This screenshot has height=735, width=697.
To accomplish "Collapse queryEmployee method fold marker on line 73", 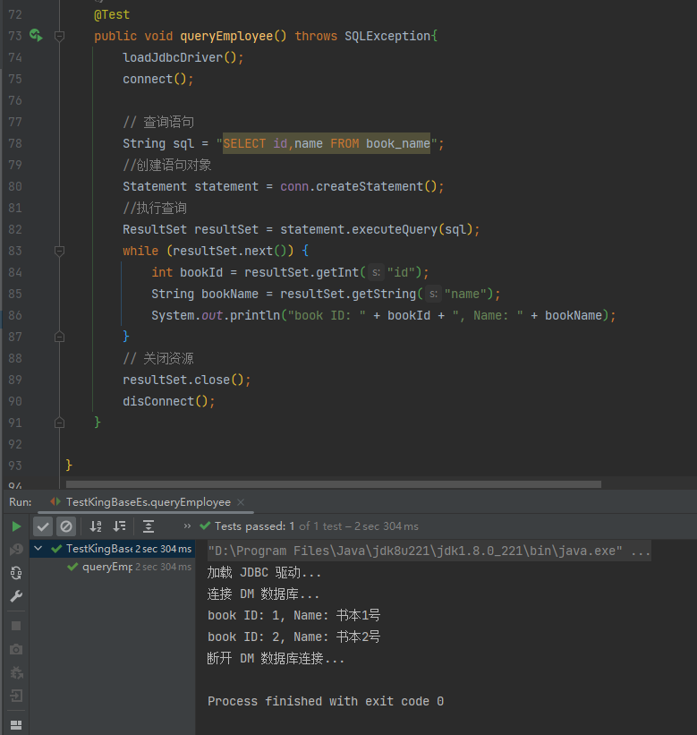I will [59, 36].
